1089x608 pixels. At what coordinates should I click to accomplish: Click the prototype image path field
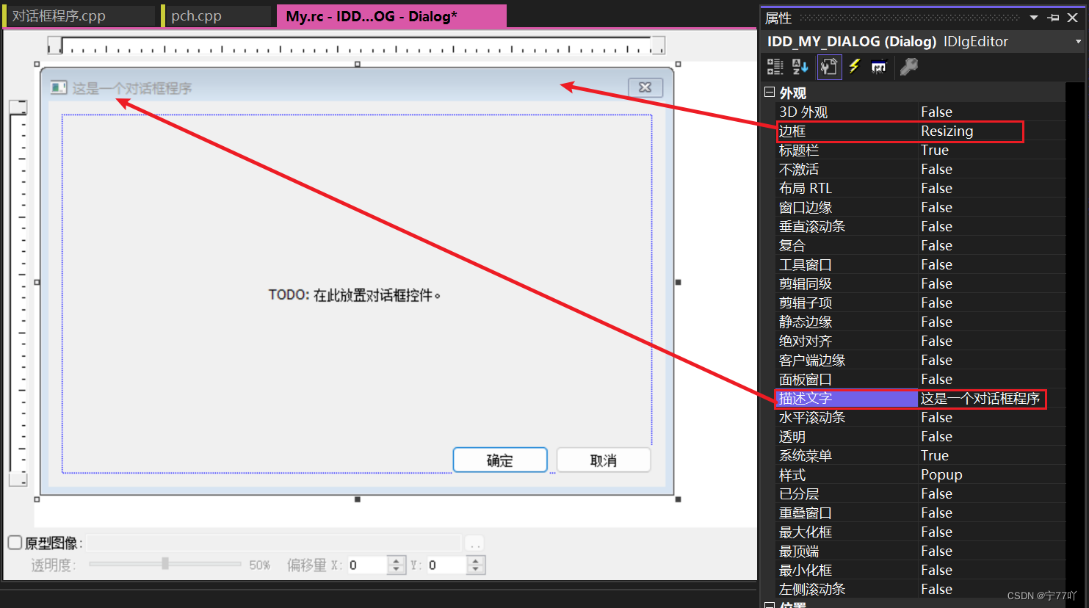274,543
